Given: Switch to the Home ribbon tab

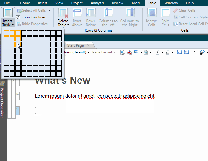Looking at the screenshot, I should pos(25,3).
